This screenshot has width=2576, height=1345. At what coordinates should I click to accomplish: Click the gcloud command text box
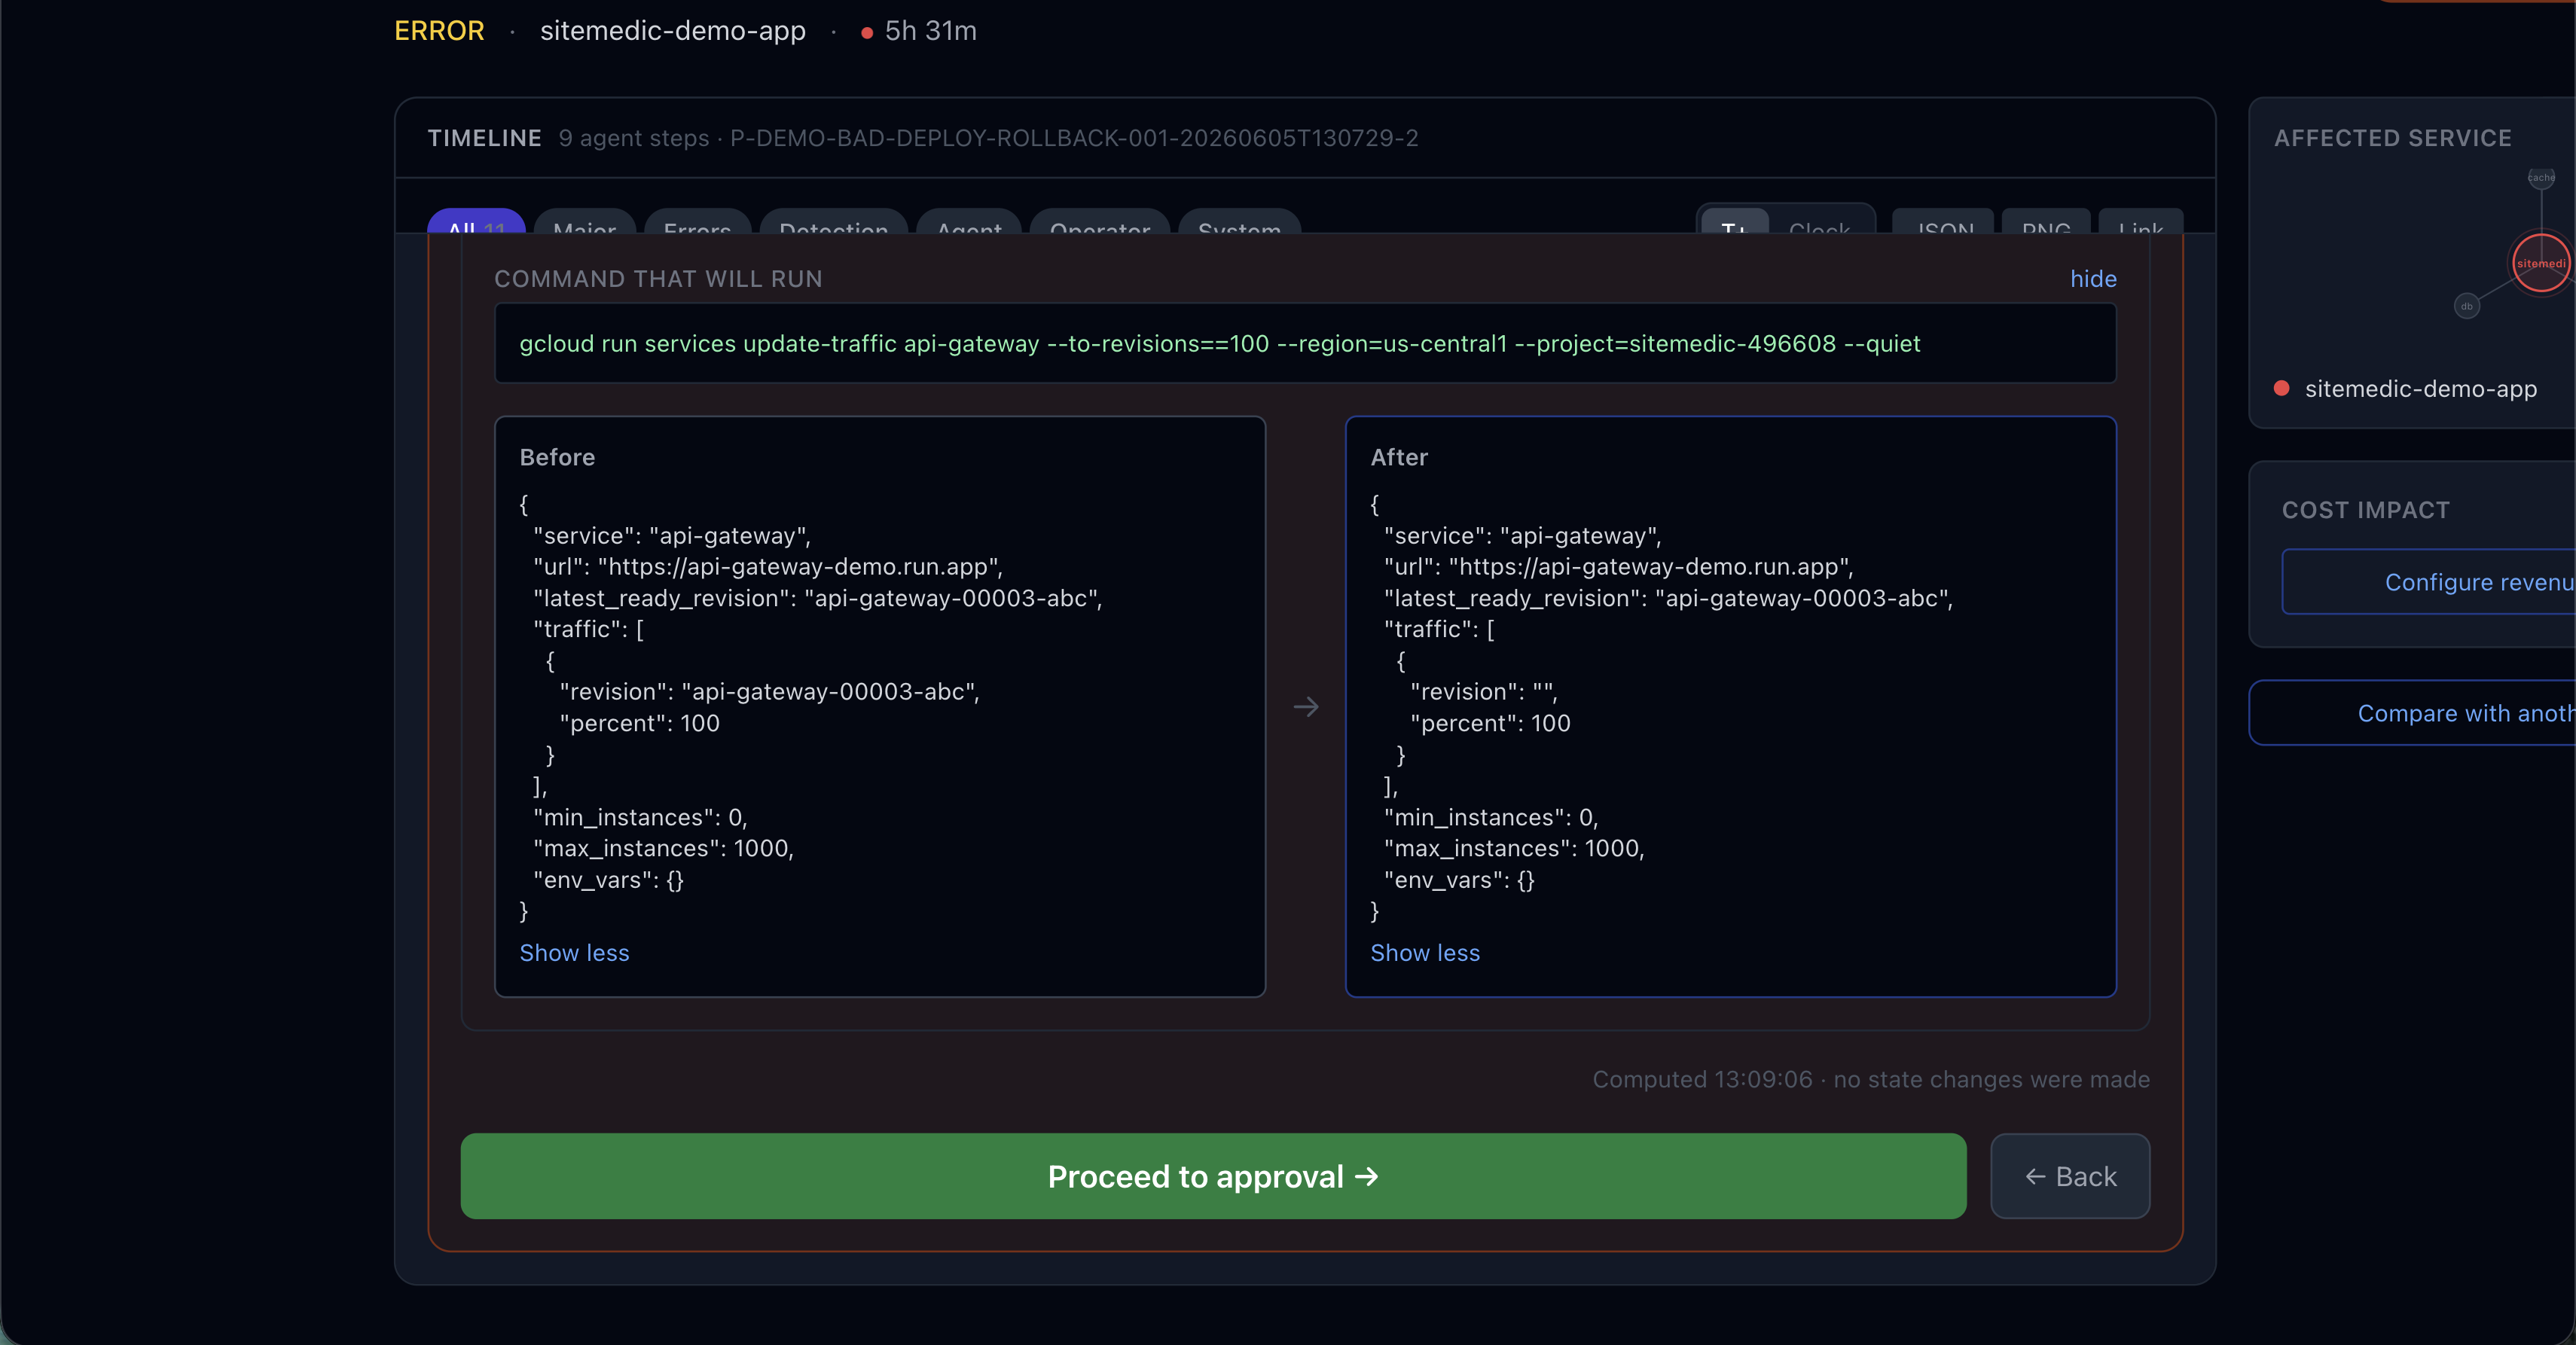click(1305, 343)
